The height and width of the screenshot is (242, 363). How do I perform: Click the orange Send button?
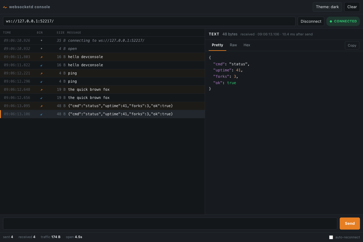350,224
